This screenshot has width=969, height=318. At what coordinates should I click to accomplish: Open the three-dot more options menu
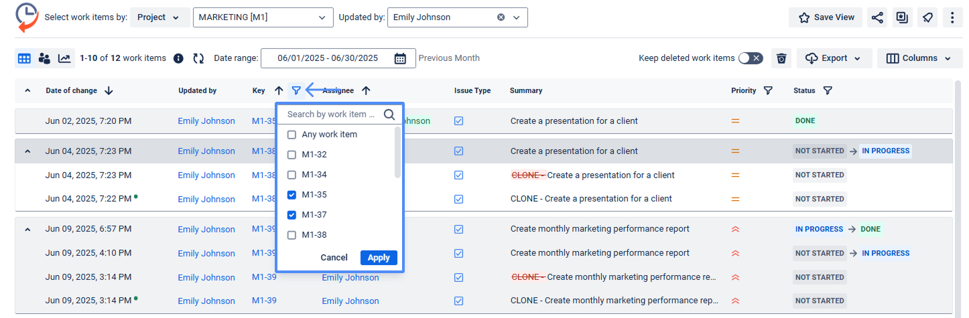coord(952,17)
